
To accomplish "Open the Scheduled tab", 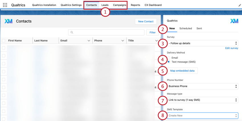I will click(x=185, y=28).
